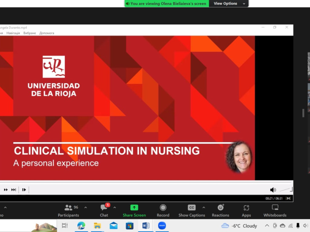The width and height of the screenshot is (310, 232).
Task: Open the Reactions menu
Action: (x=220, y=211)
